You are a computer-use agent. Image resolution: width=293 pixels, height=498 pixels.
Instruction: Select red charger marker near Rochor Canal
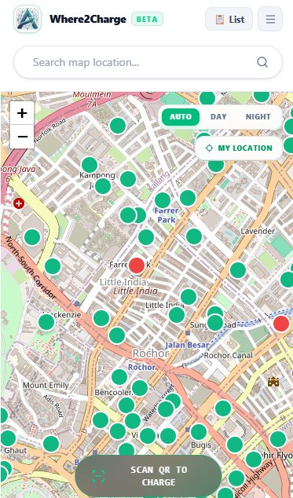pos(281,324)
